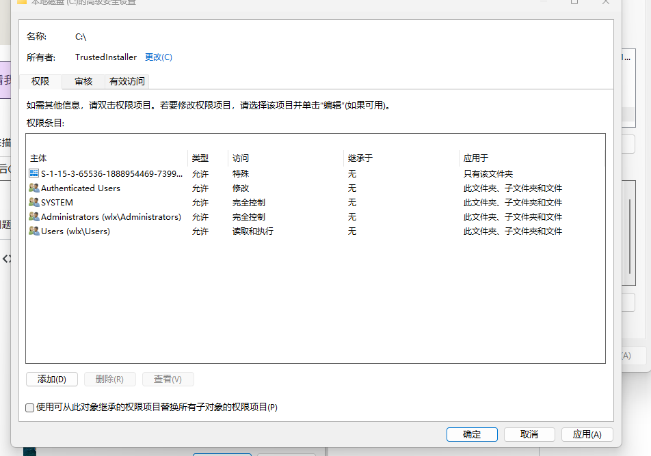Click the SYSTEM group icon
The width and height of the screenshot is (651, 456).
point(34,202)
